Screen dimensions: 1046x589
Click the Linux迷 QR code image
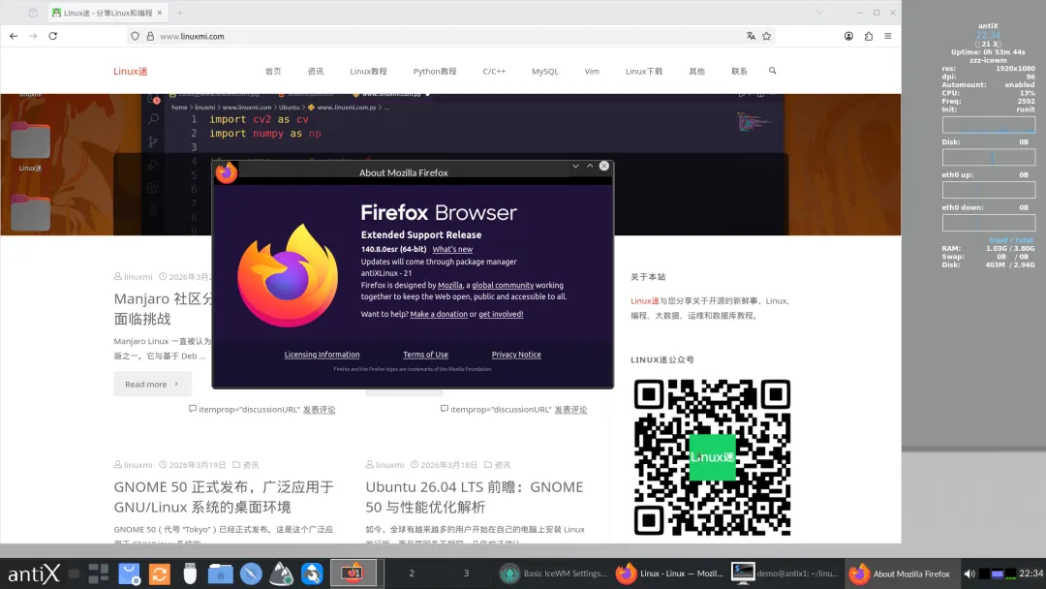click(x=712, y=457)
